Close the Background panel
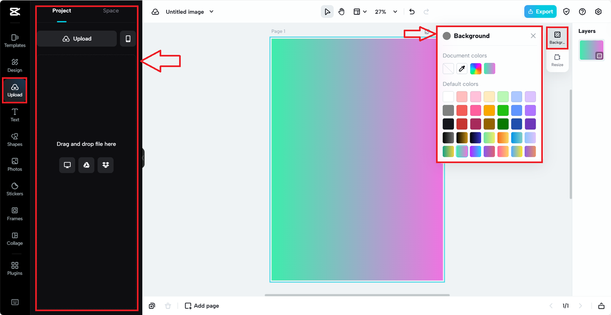This screenshot has height=315, width=611. (533, 36)
